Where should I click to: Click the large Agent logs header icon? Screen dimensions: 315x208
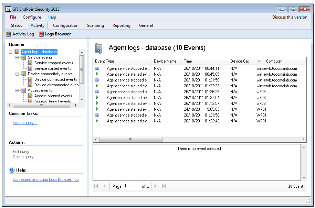pyautogui.click(x=98, y=48)
